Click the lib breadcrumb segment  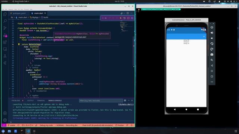pos(12,17)
